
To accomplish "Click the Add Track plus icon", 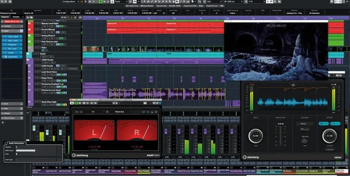I will point(27,17).
